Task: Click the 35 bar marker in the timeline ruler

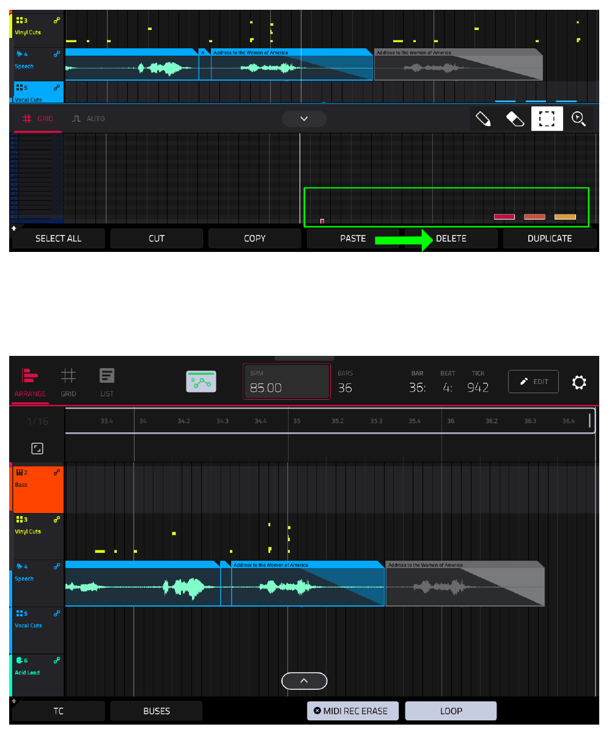Action: 297,421
